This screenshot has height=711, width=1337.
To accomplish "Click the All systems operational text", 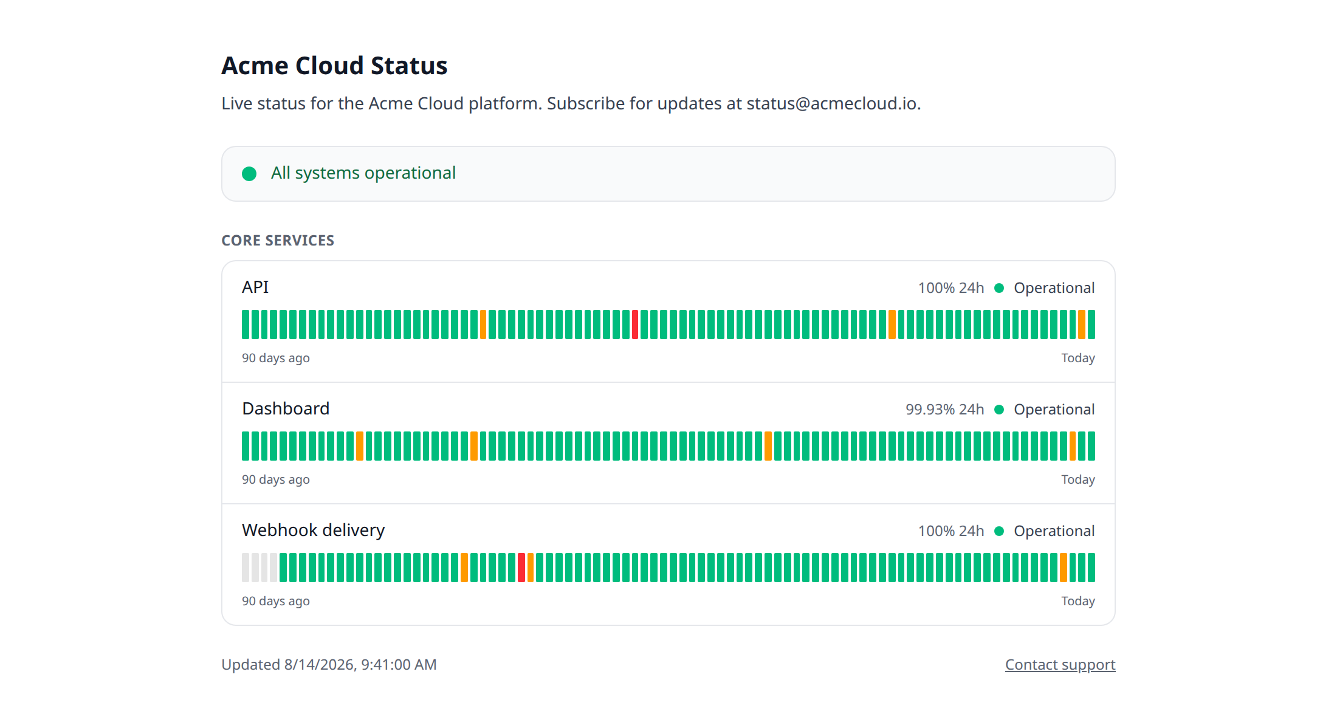I will [x=363, y=173].
